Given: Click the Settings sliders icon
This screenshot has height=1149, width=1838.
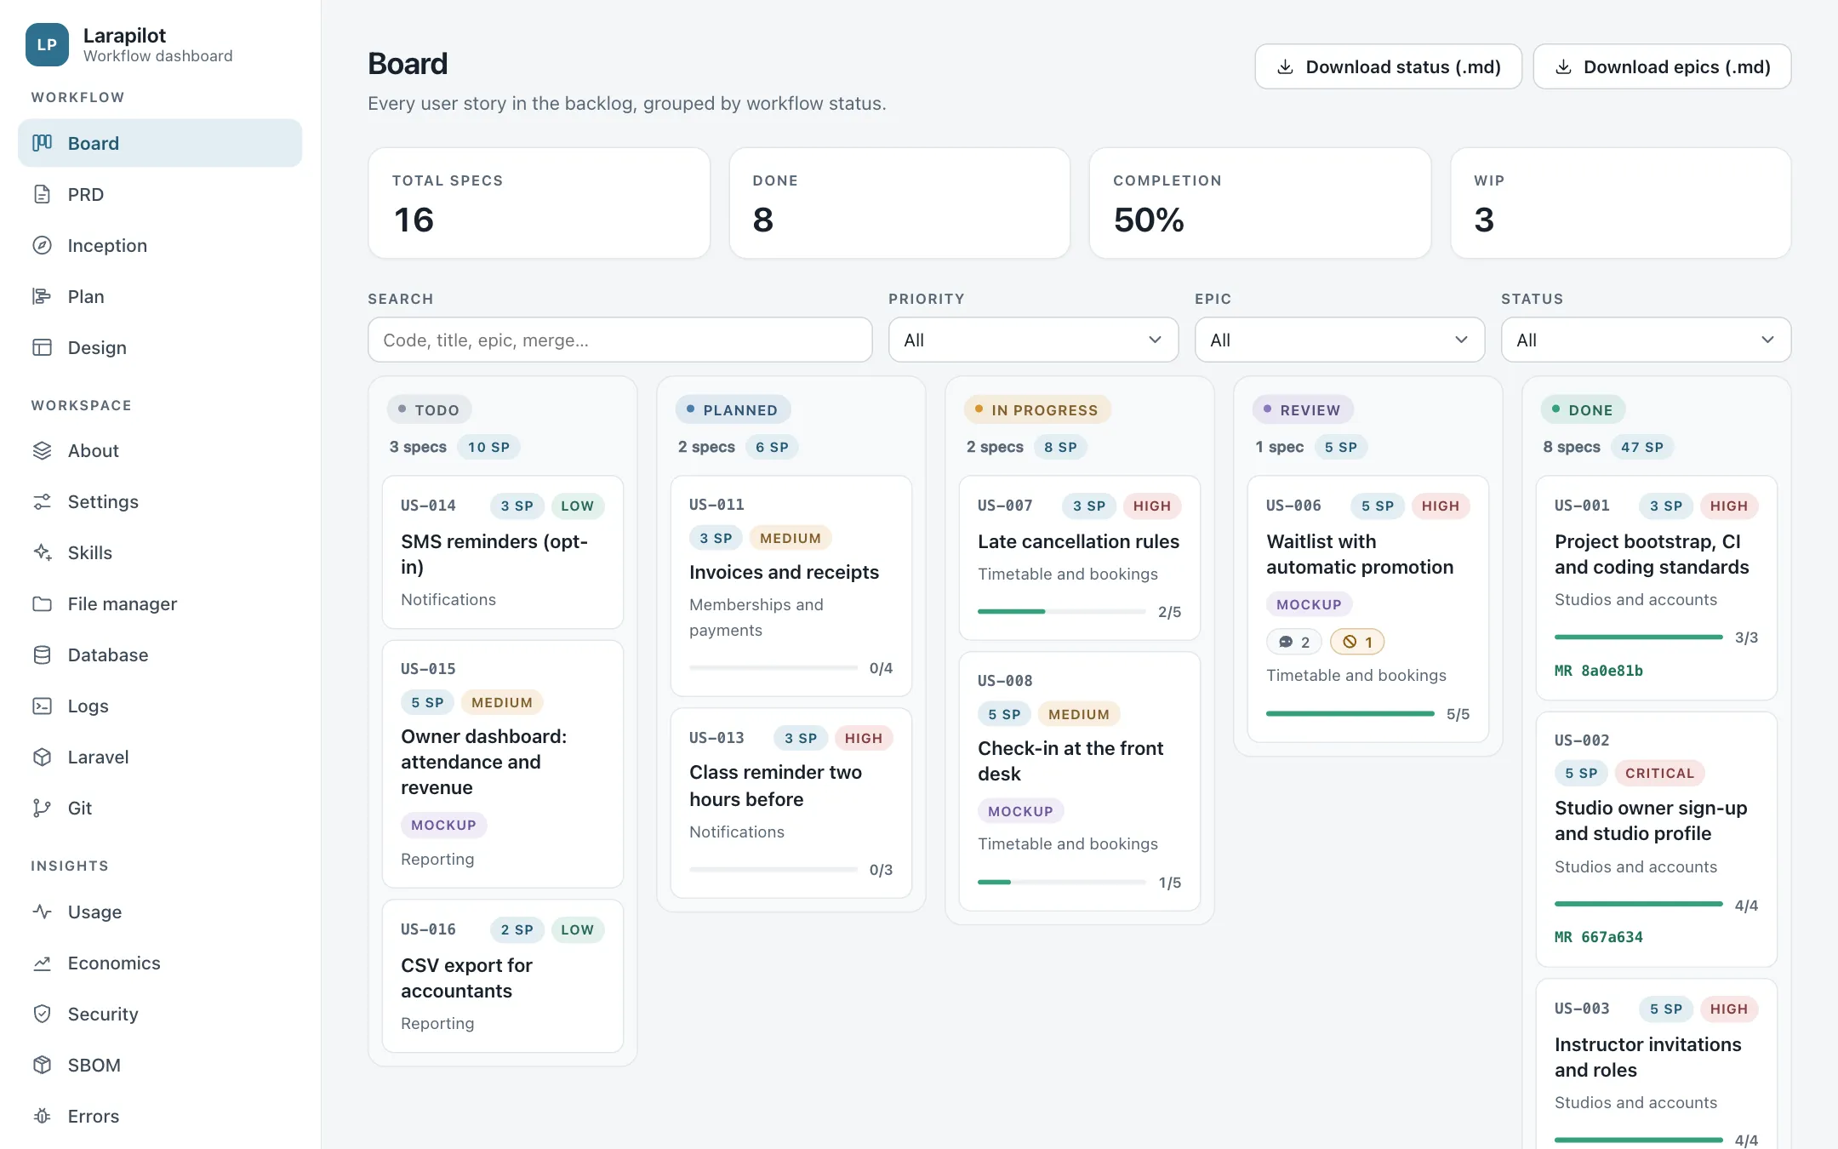Looking at the screenshot, I should coord(43,501).
